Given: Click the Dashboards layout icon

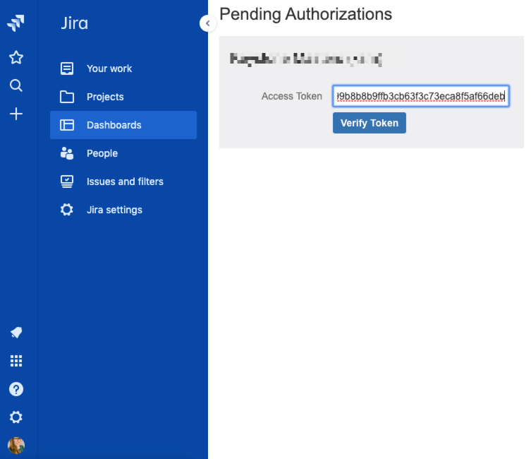Looking at the screenshot, I should tap(67, 125).
